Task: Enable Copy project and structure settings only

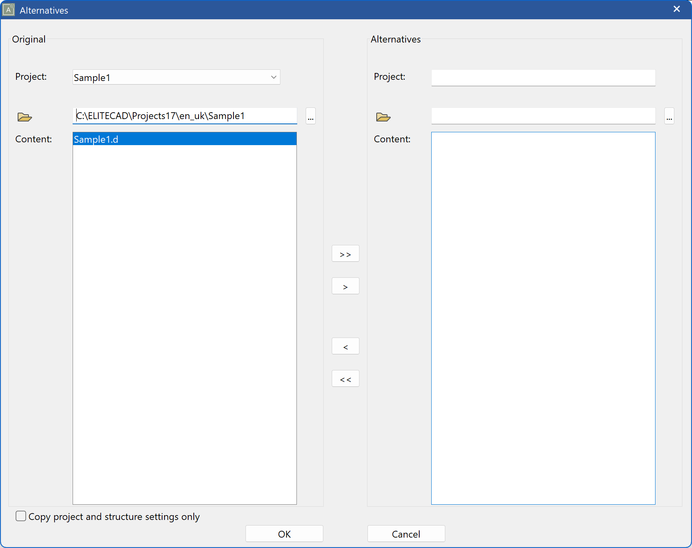Action: tap(20, 516)
